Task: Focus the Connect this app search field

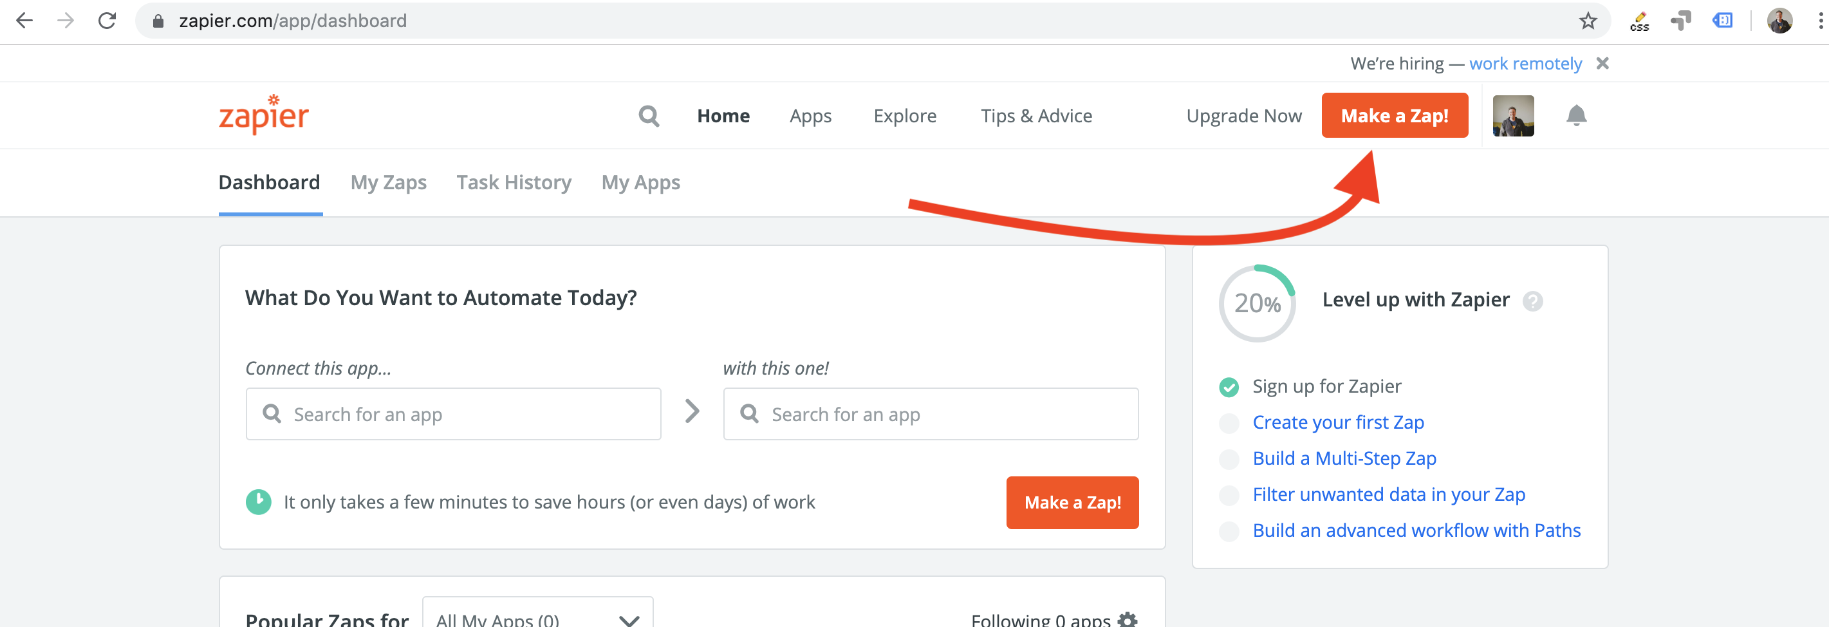Action: 453,414
